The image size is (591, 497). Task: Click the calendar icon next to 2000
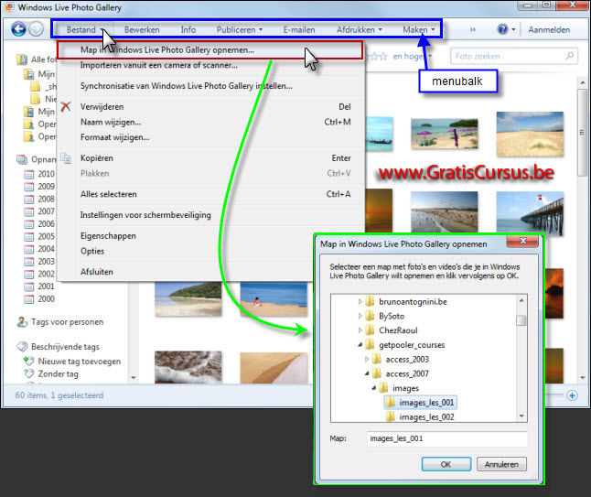[x=29, y=299]
